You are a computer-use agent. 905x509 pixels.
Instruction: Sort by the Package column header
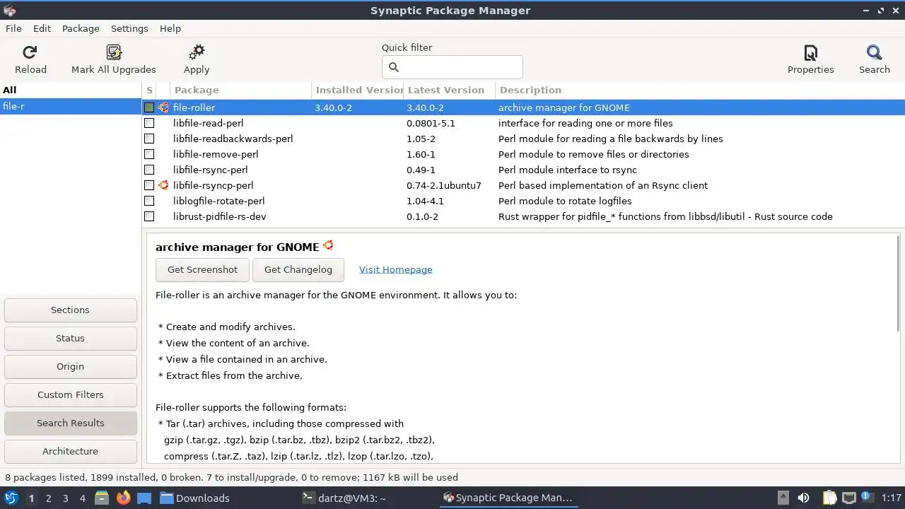(x=240, y=90)
